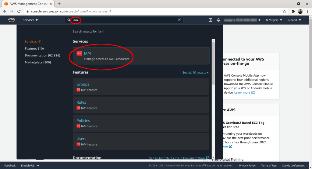Click See all 62,926 results in Documentation

click(179, 158)
